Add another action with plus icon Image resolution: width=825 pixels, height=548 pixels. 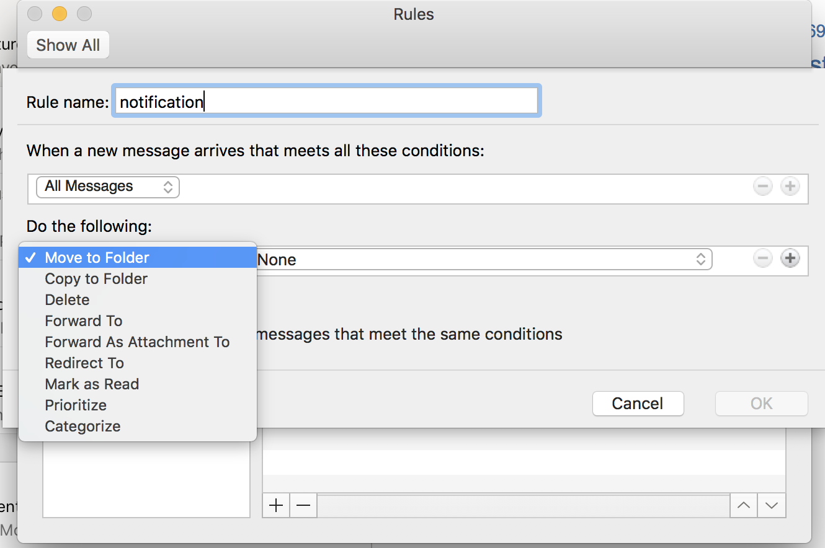[x=790, y=259]
